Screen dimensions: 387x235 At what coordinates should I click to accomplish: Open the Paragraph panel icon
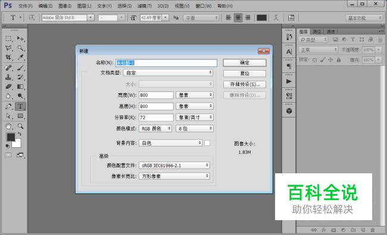pyautogui.click(x=289, y=66)
